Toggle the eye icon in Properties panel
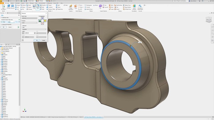The width and height of the screenshot is (214, 120). coord(19,15)
